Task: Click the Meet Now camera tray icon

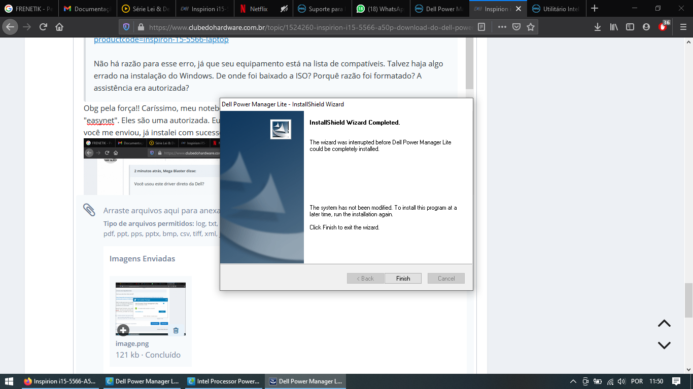Action: 585,381
